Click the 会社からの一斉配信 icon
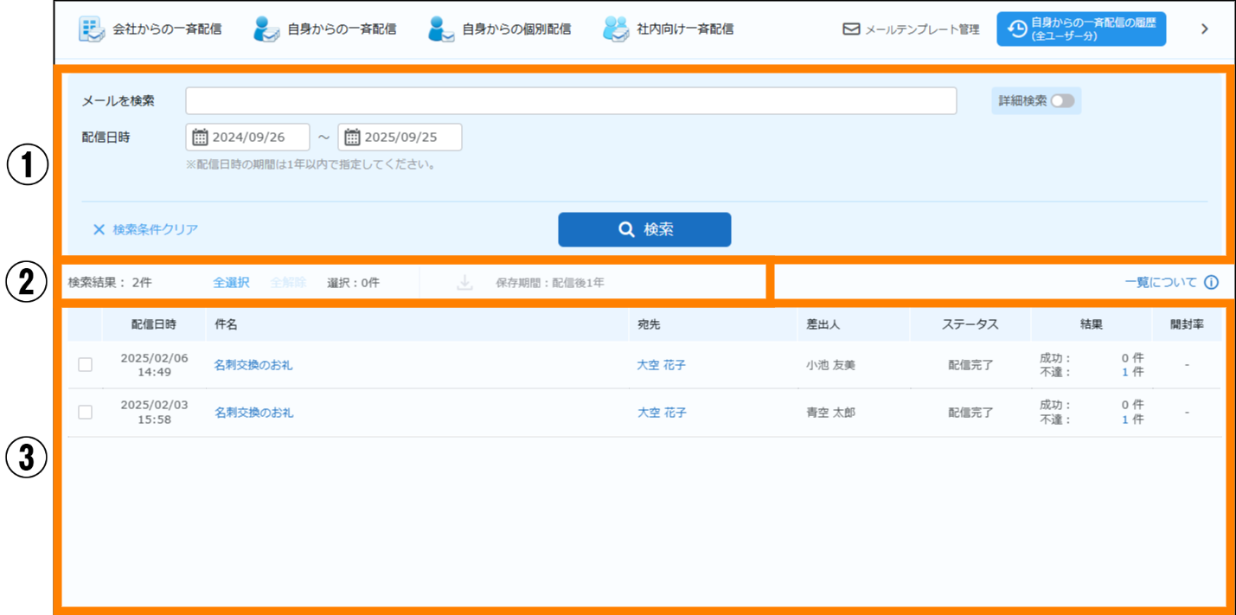Image resolution: width=1236 pixels, height=615 pixels. [x=91, y=29]
